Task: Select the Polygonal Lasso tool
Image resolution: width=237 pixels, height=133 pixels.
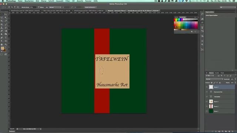Action: [2, 18]
